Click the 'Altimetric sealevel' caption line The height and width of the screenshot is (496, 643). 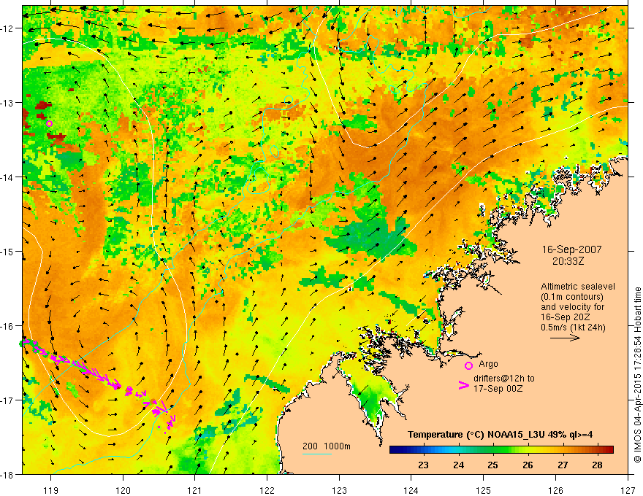(578, 287)
